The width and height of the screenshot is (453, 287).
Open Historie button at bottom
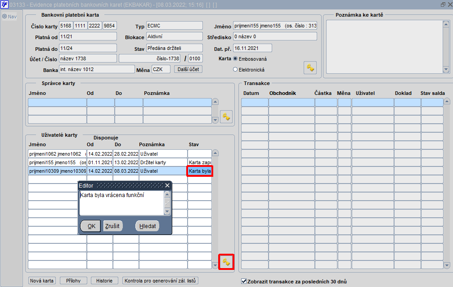(x=104, y=281)
